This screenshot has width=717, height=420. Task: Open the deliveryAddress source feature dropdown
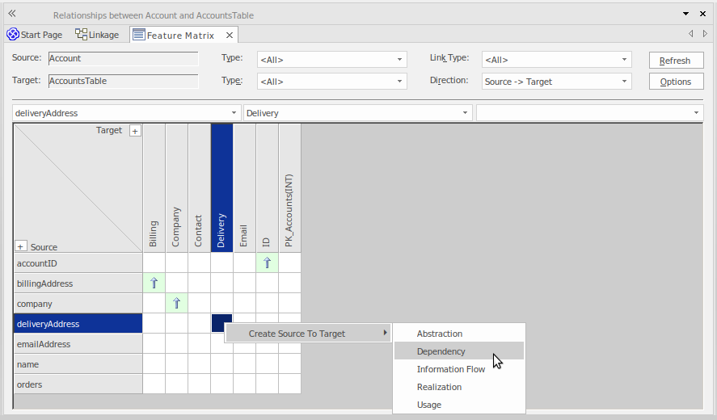coord(126,113)
